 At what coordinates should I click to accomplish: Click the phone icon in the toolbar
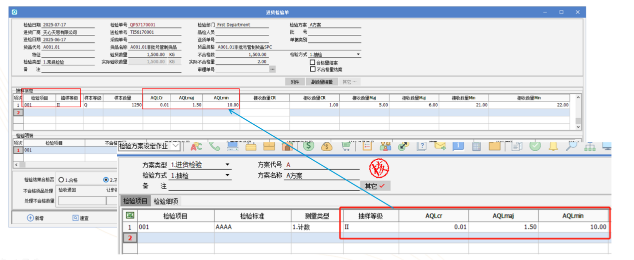click(215, 146)
